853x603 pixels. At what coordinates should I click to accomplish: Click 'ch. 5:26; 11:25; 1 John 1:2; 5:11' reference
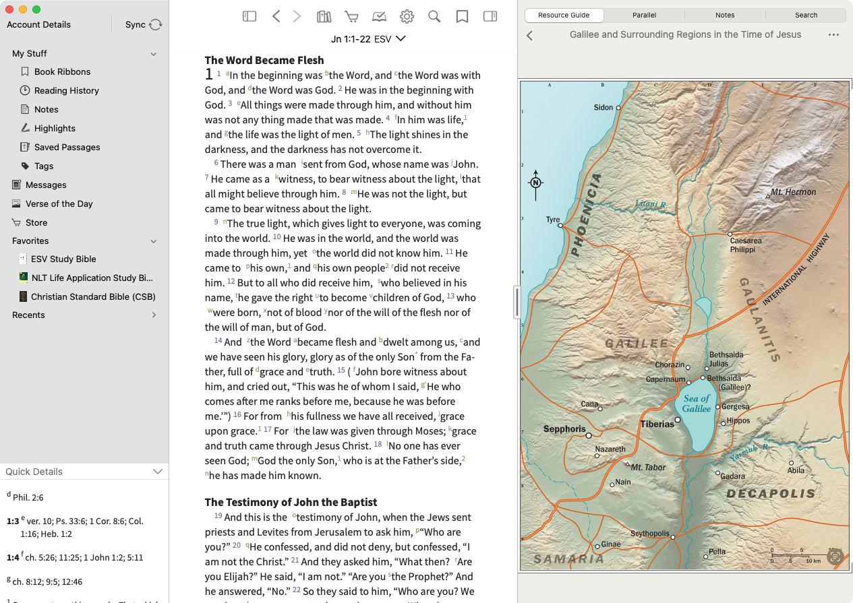[84, 557]
